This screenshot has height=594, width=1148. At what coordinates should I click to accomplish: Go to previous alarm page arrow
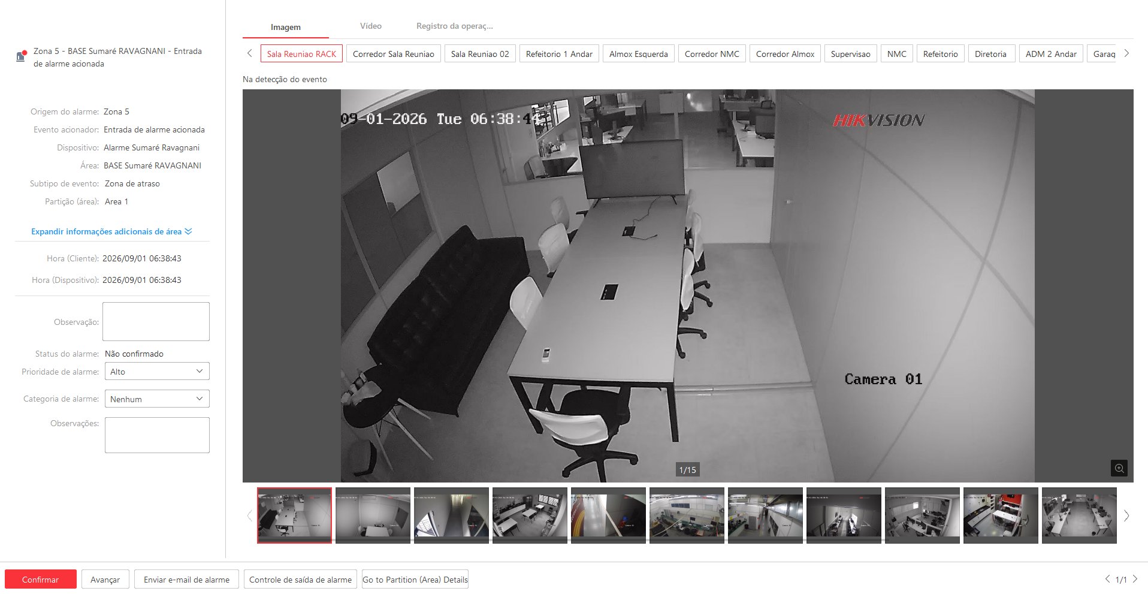point(1107,579)
